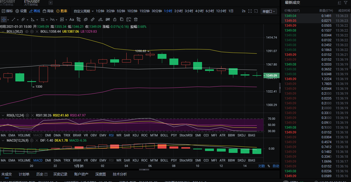Open the 自定义周期 custom period dropdown
Screen dimensions: 351x182
84,11
